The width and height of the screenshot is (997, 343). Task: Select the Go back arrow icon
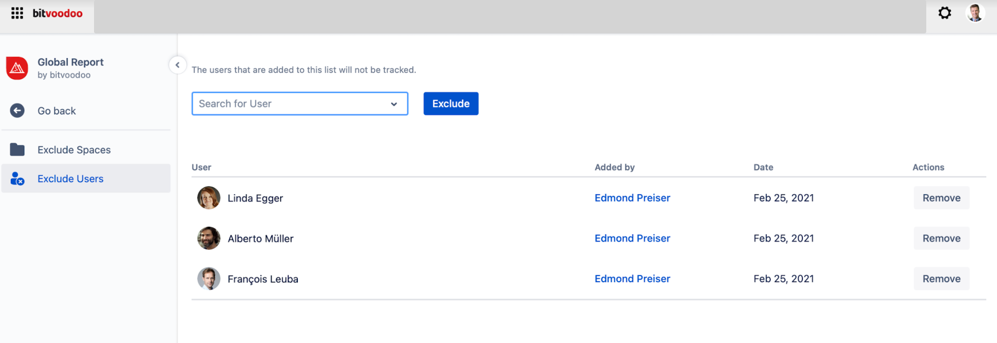click(x=17, y=111)
